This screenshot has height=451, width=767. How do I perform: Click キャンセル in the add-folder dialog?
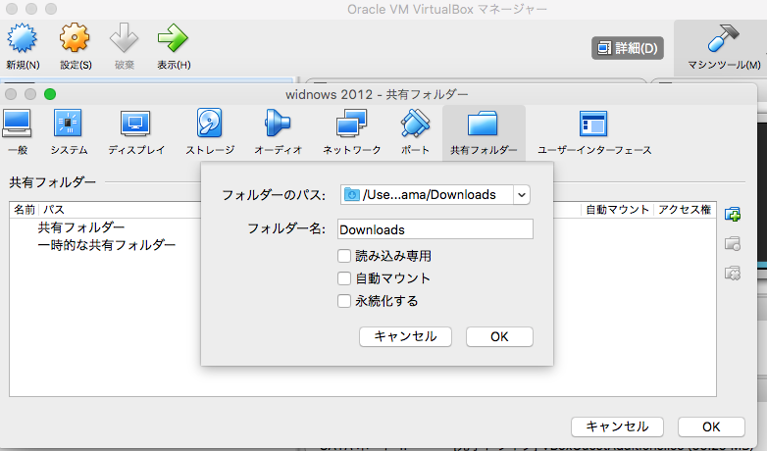point(405,336)
